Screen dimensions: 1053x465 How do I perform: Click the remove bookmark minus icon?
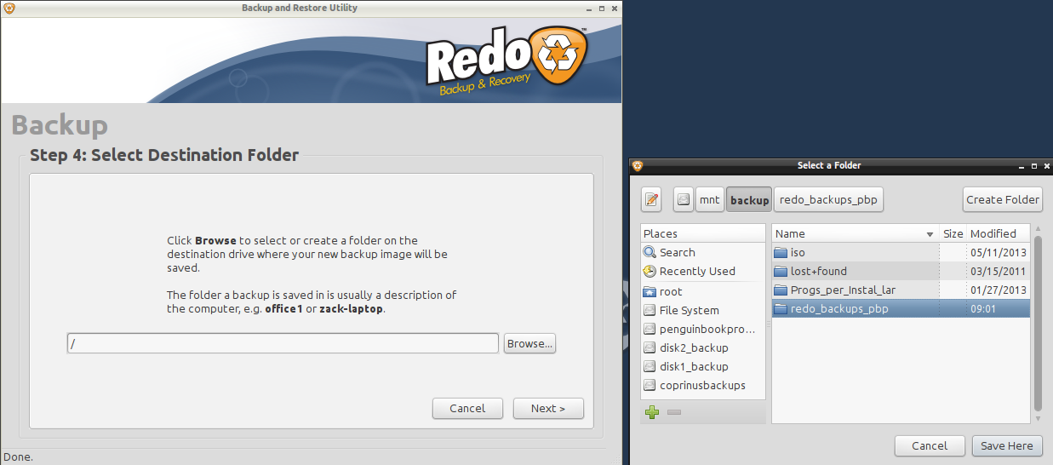(x=673, y=412)
